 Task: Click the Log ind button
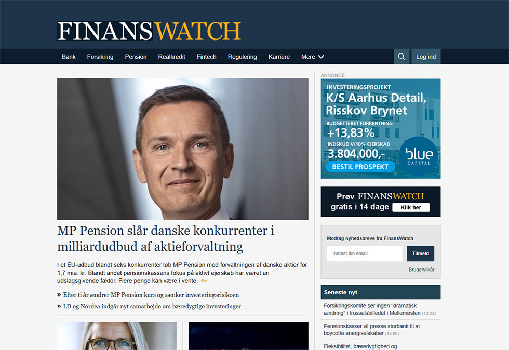click(x=426, y=57)
